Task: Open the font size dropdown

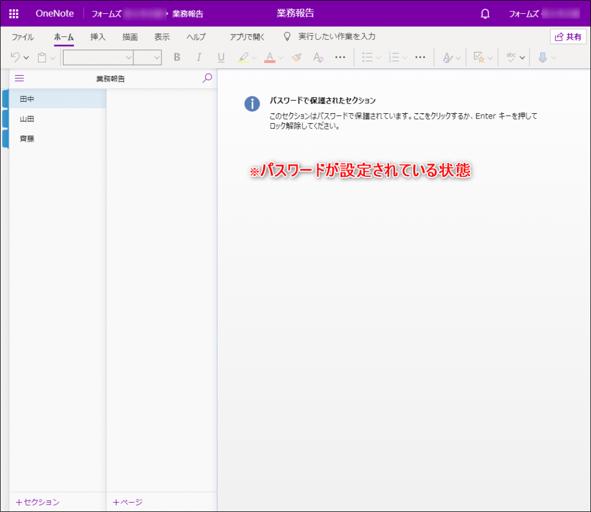Action: click(147, 57)
